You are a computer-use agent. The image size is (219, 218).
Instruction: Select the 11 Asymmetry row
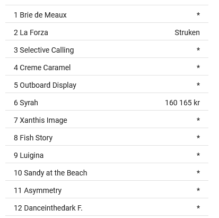tap(107, 189)
